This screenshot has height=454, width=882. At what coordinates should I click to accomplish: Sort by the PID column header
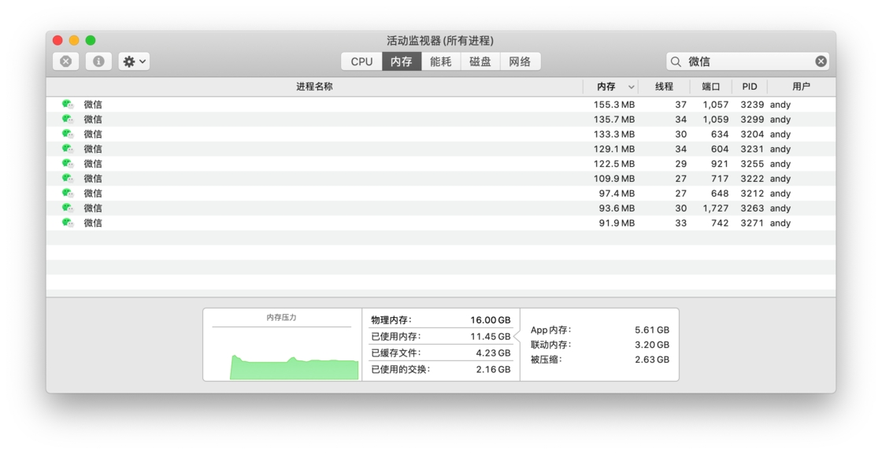749,87
